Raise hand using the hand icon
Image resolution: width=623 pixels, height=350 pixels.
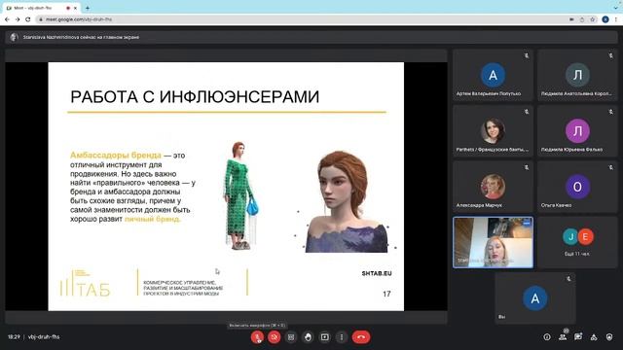pos(308,337)
